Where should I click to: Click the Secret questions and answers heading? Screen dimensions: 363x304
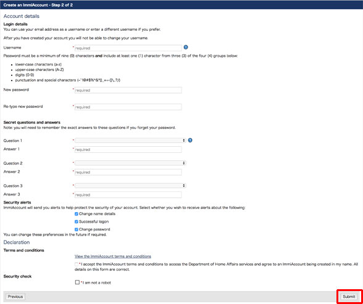[x=31, y=123]
